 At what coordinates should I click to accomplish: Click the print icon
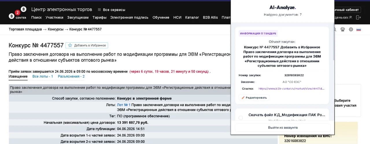pos(343,29)
